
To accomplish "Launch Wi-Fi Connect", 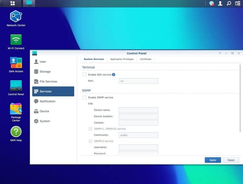I will point(15,40).
